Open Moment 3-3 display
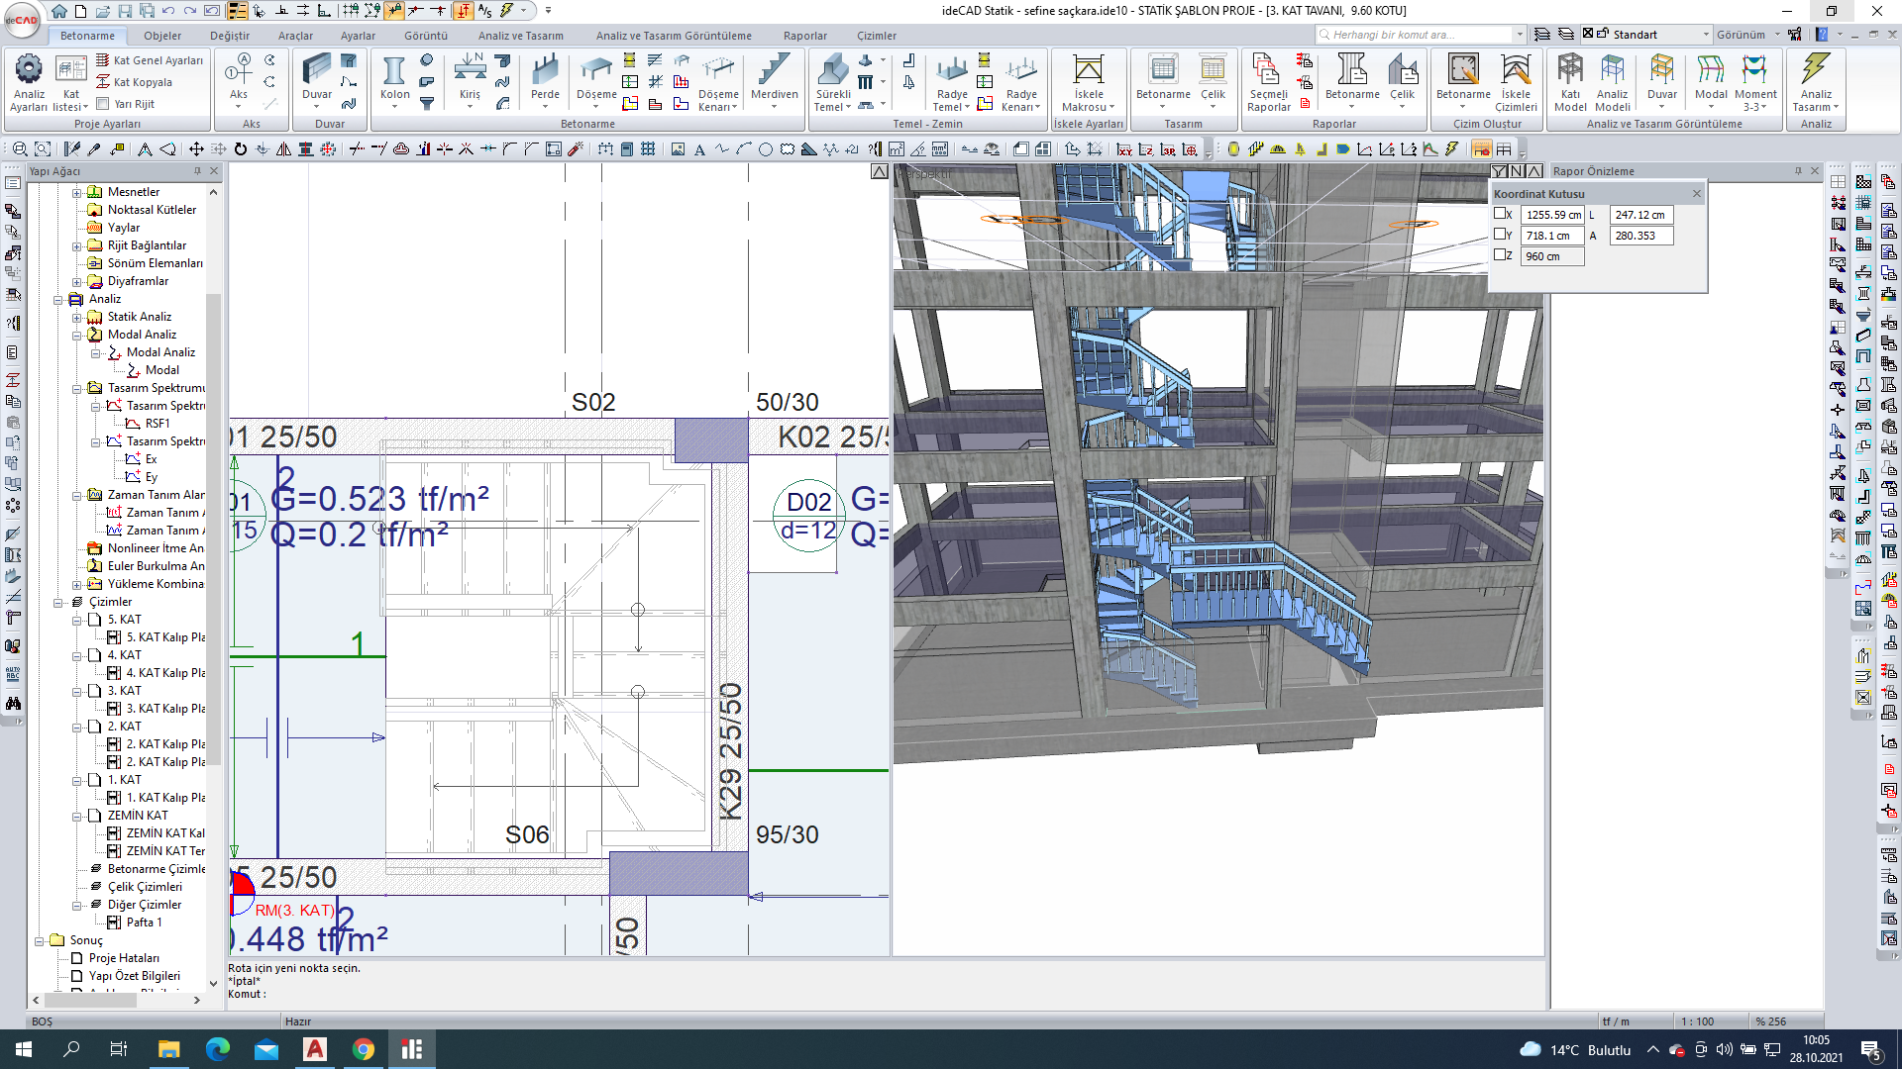 coord(1755,82)
